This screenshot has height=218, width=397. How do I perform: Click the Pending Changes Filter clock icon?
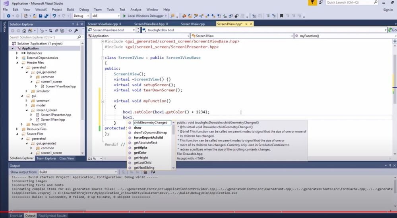point(42,31)
